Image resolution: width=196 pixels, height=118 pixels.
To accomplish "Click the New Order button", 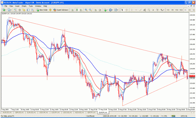I will [42, 10].
